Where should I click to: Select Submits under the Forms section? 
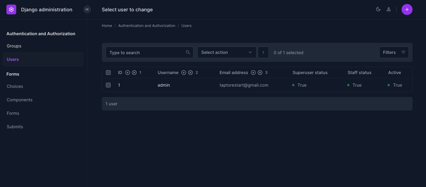(x=15, y=127)
